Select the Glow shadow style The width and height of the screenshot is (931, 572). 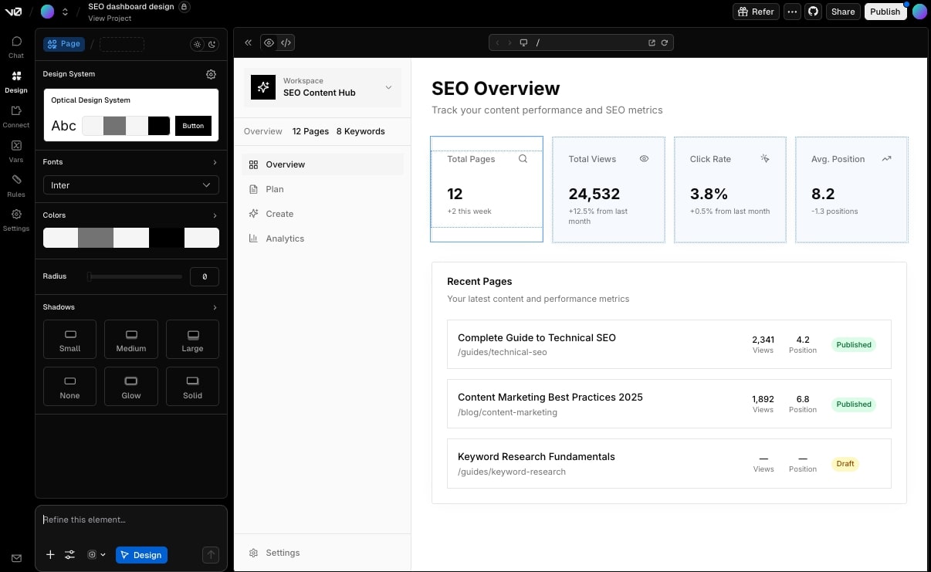pos(130,386)
